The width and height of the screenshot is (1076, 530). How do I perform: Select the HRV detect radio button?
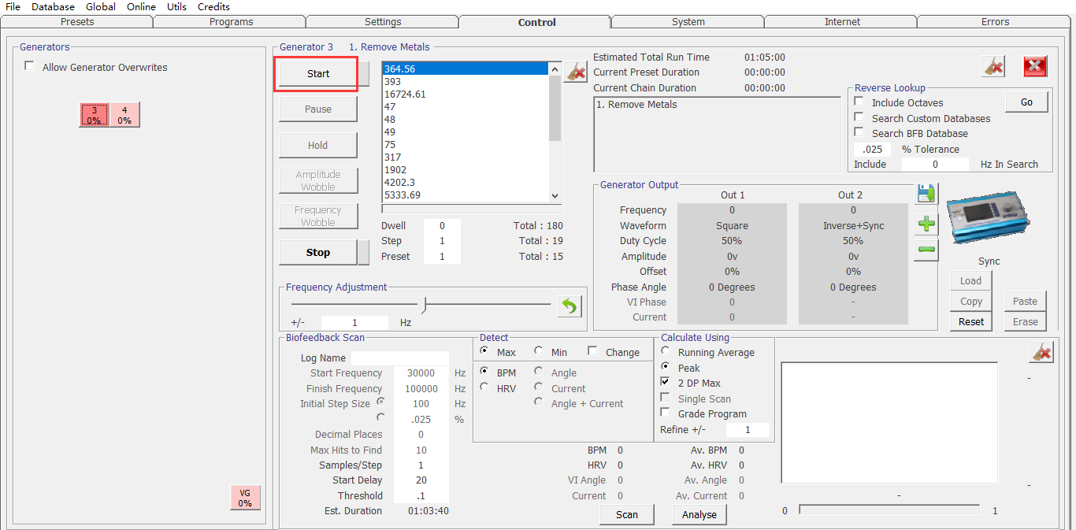click(484, 387)
